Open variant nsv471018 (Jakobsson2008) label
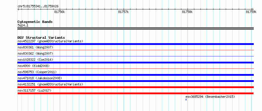This screenshot has height=111, width=262. [x=40, y=78]
